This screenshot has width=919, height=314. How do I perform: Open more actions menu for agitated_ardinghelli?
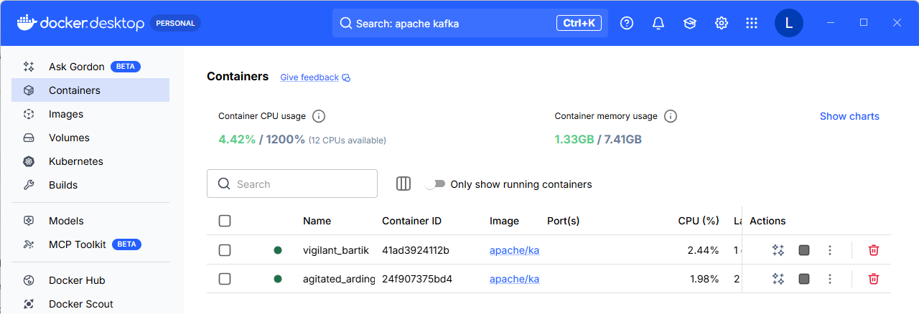pos(830,279)
